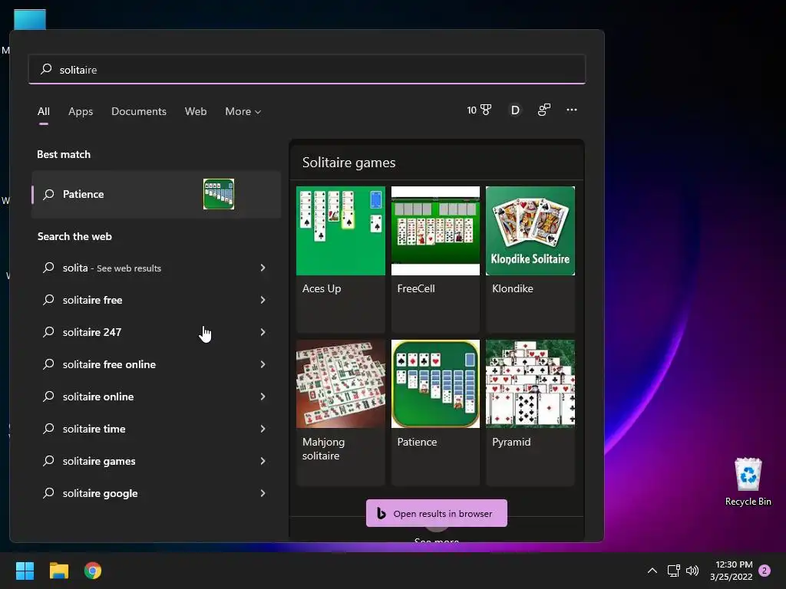
Task: Open the Mahjong solitaire thumbnail
Action: tap(341, 384)
